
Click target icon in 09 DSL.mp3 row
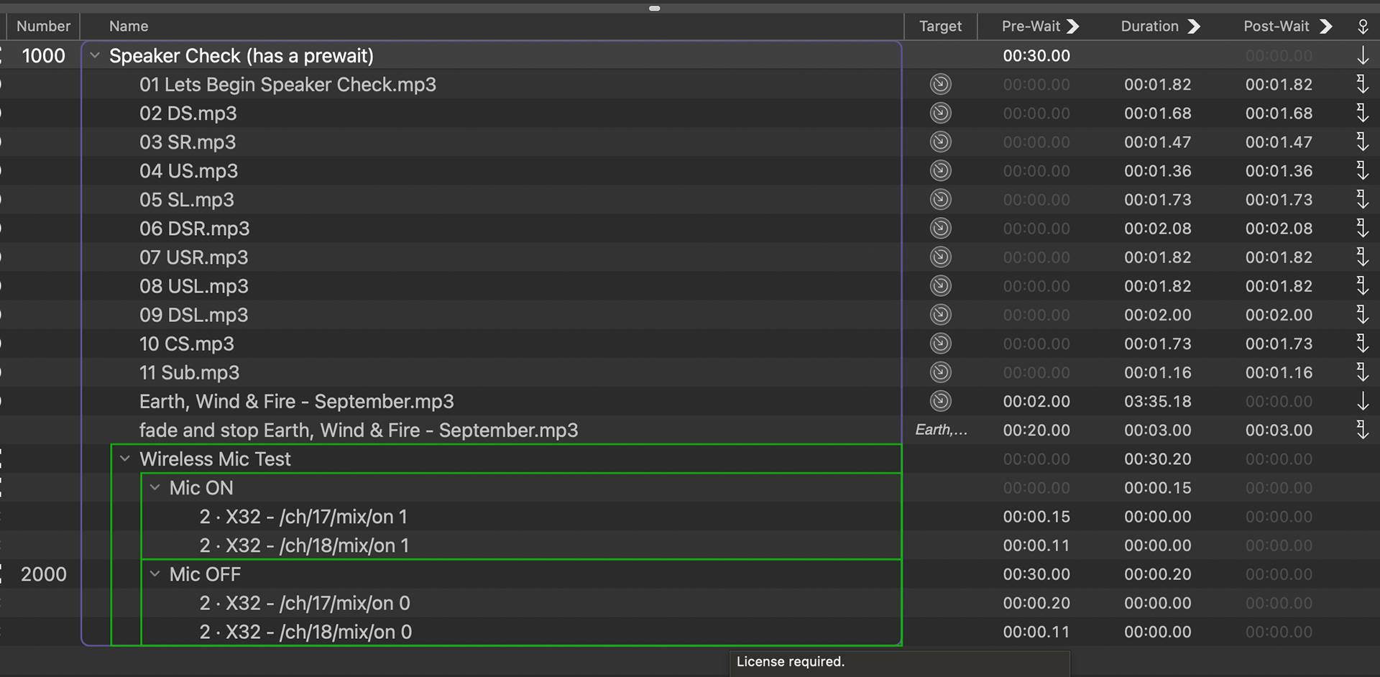[940, 315]
